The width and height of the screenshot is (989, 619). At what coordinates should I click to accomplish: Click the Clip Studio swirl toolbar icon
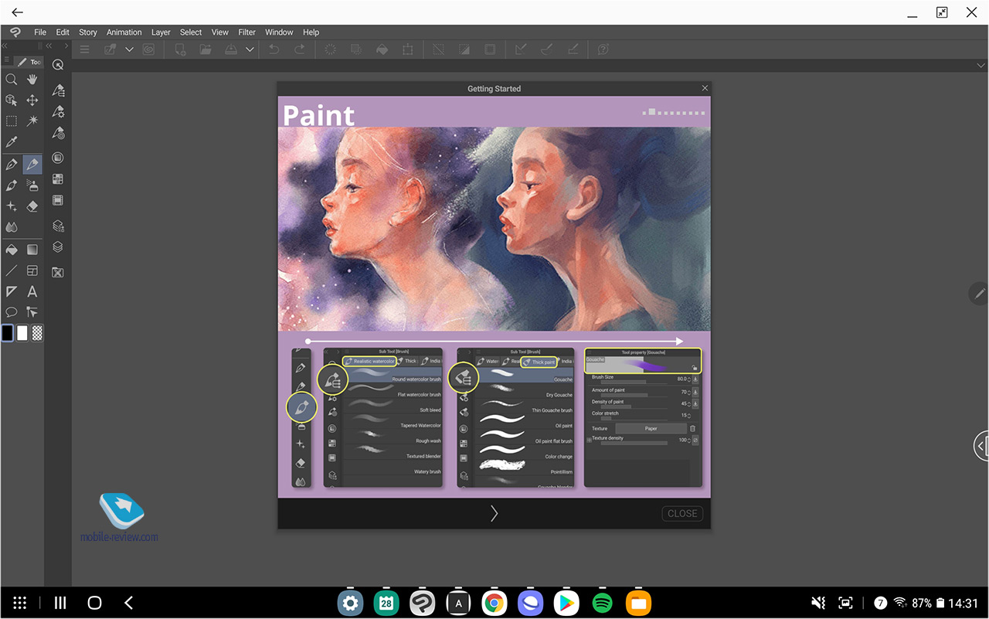(148, 49)
